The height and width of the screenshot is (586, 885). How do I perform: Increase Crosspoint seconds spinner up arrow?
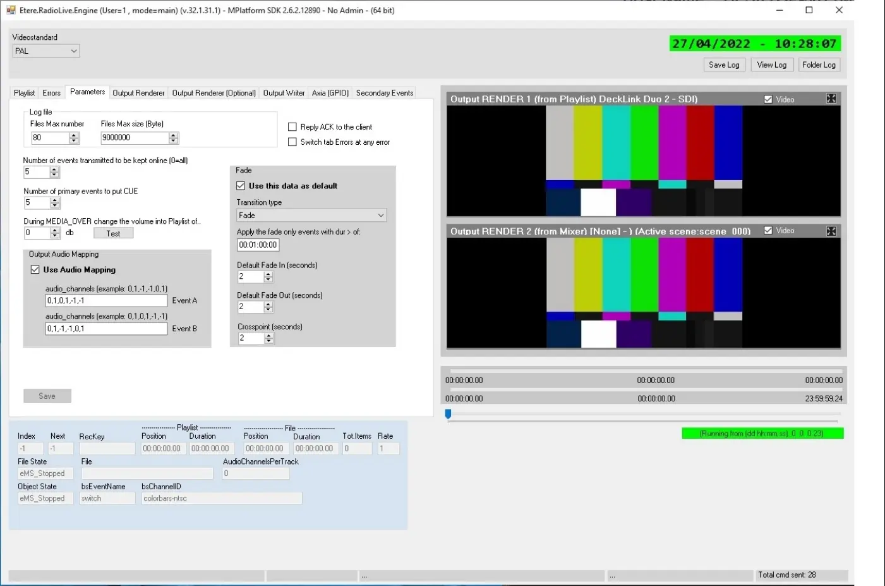tap(269, 335)
